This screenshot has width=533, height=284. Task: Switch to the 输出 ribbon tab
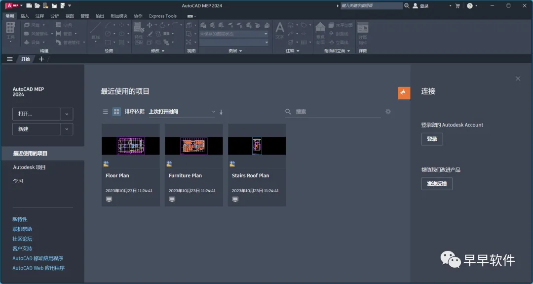pos(100,16)
